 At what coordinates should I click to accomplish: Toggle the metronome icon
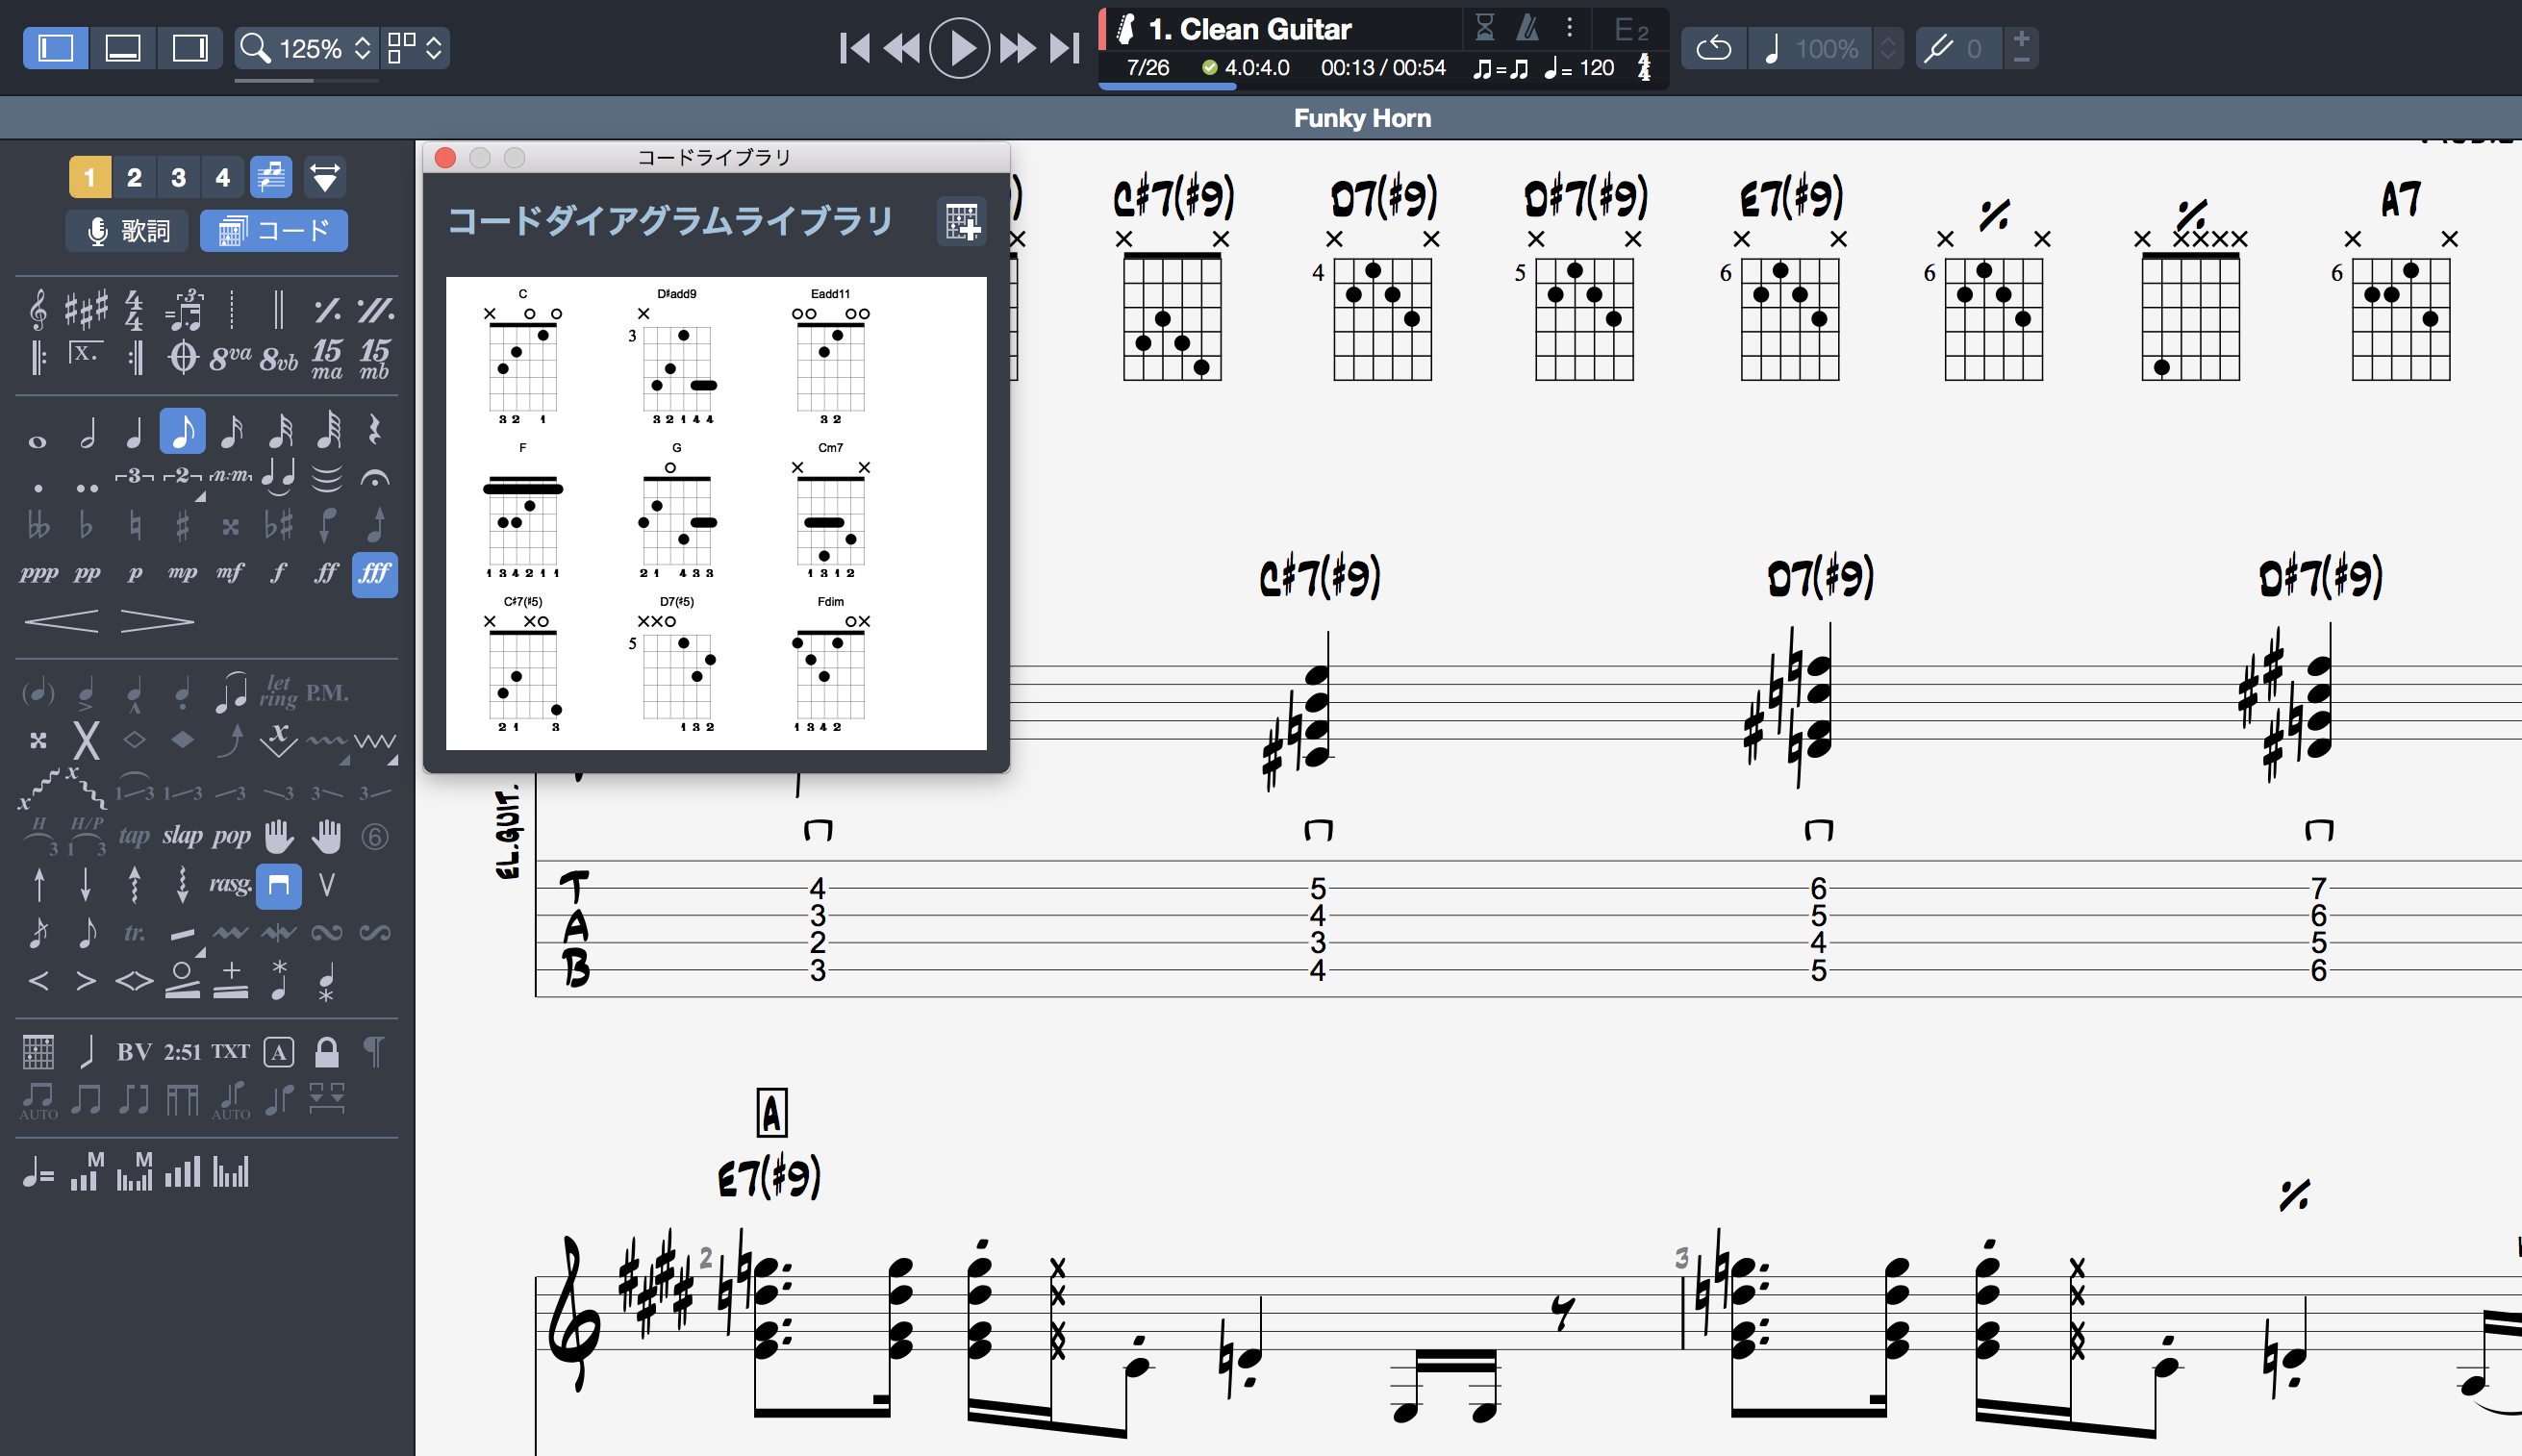coord(1527,28)
